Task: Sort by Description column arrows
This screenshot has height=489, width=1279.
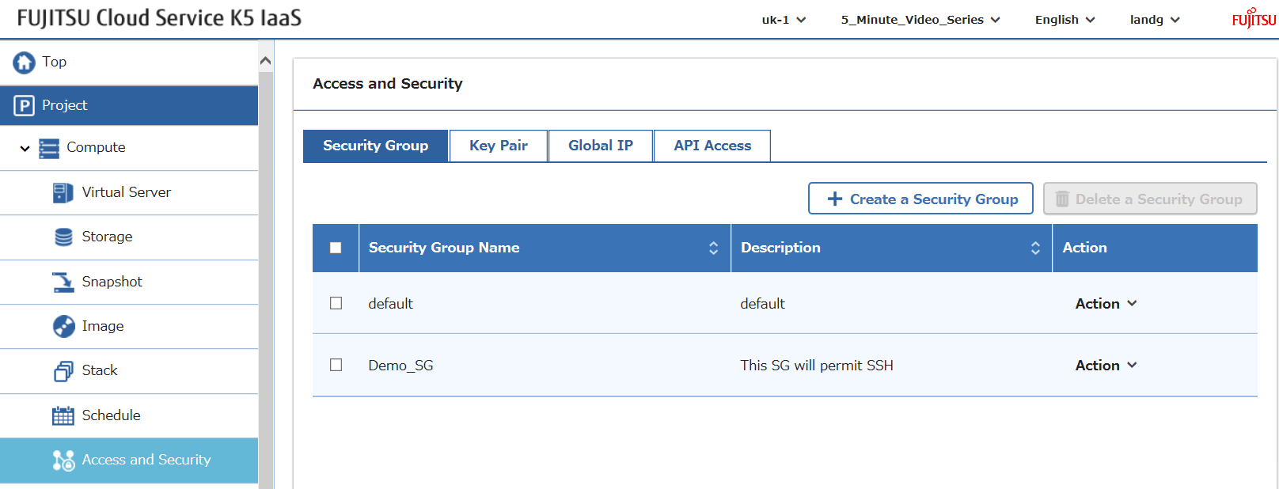Action: 1035,248
